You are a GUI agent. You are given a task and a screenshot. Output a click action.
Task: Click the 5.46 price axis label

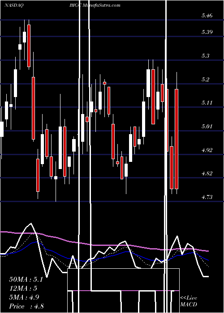207,15
